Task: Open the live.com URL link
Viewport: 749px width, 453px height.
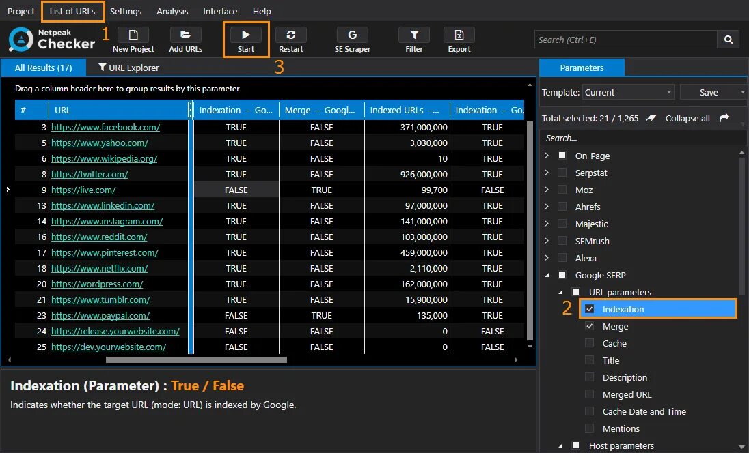Action: coord(83,190)
